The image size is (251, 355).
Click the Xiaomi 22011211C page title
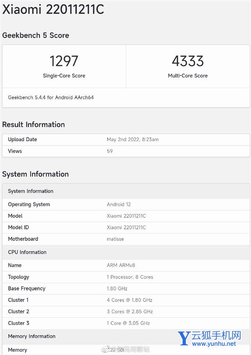pyautogui.click(x=53, y=10)
